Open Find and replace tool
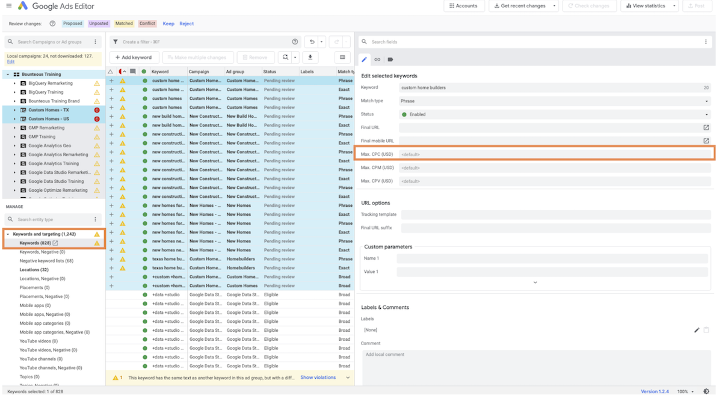The height and width of the screenshot is (404, 722). coord(285,58)
